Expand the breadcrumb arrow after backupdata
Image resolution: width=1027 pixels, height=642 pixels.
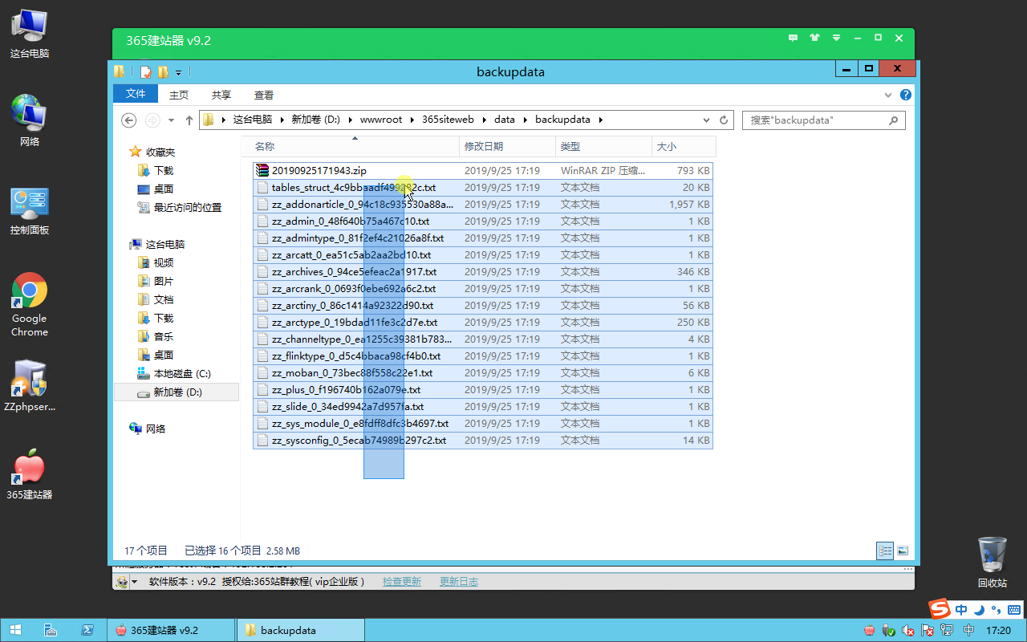pos(600,120)
